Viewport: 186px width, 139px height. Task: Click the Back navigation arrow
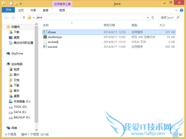tap(6, 17)
